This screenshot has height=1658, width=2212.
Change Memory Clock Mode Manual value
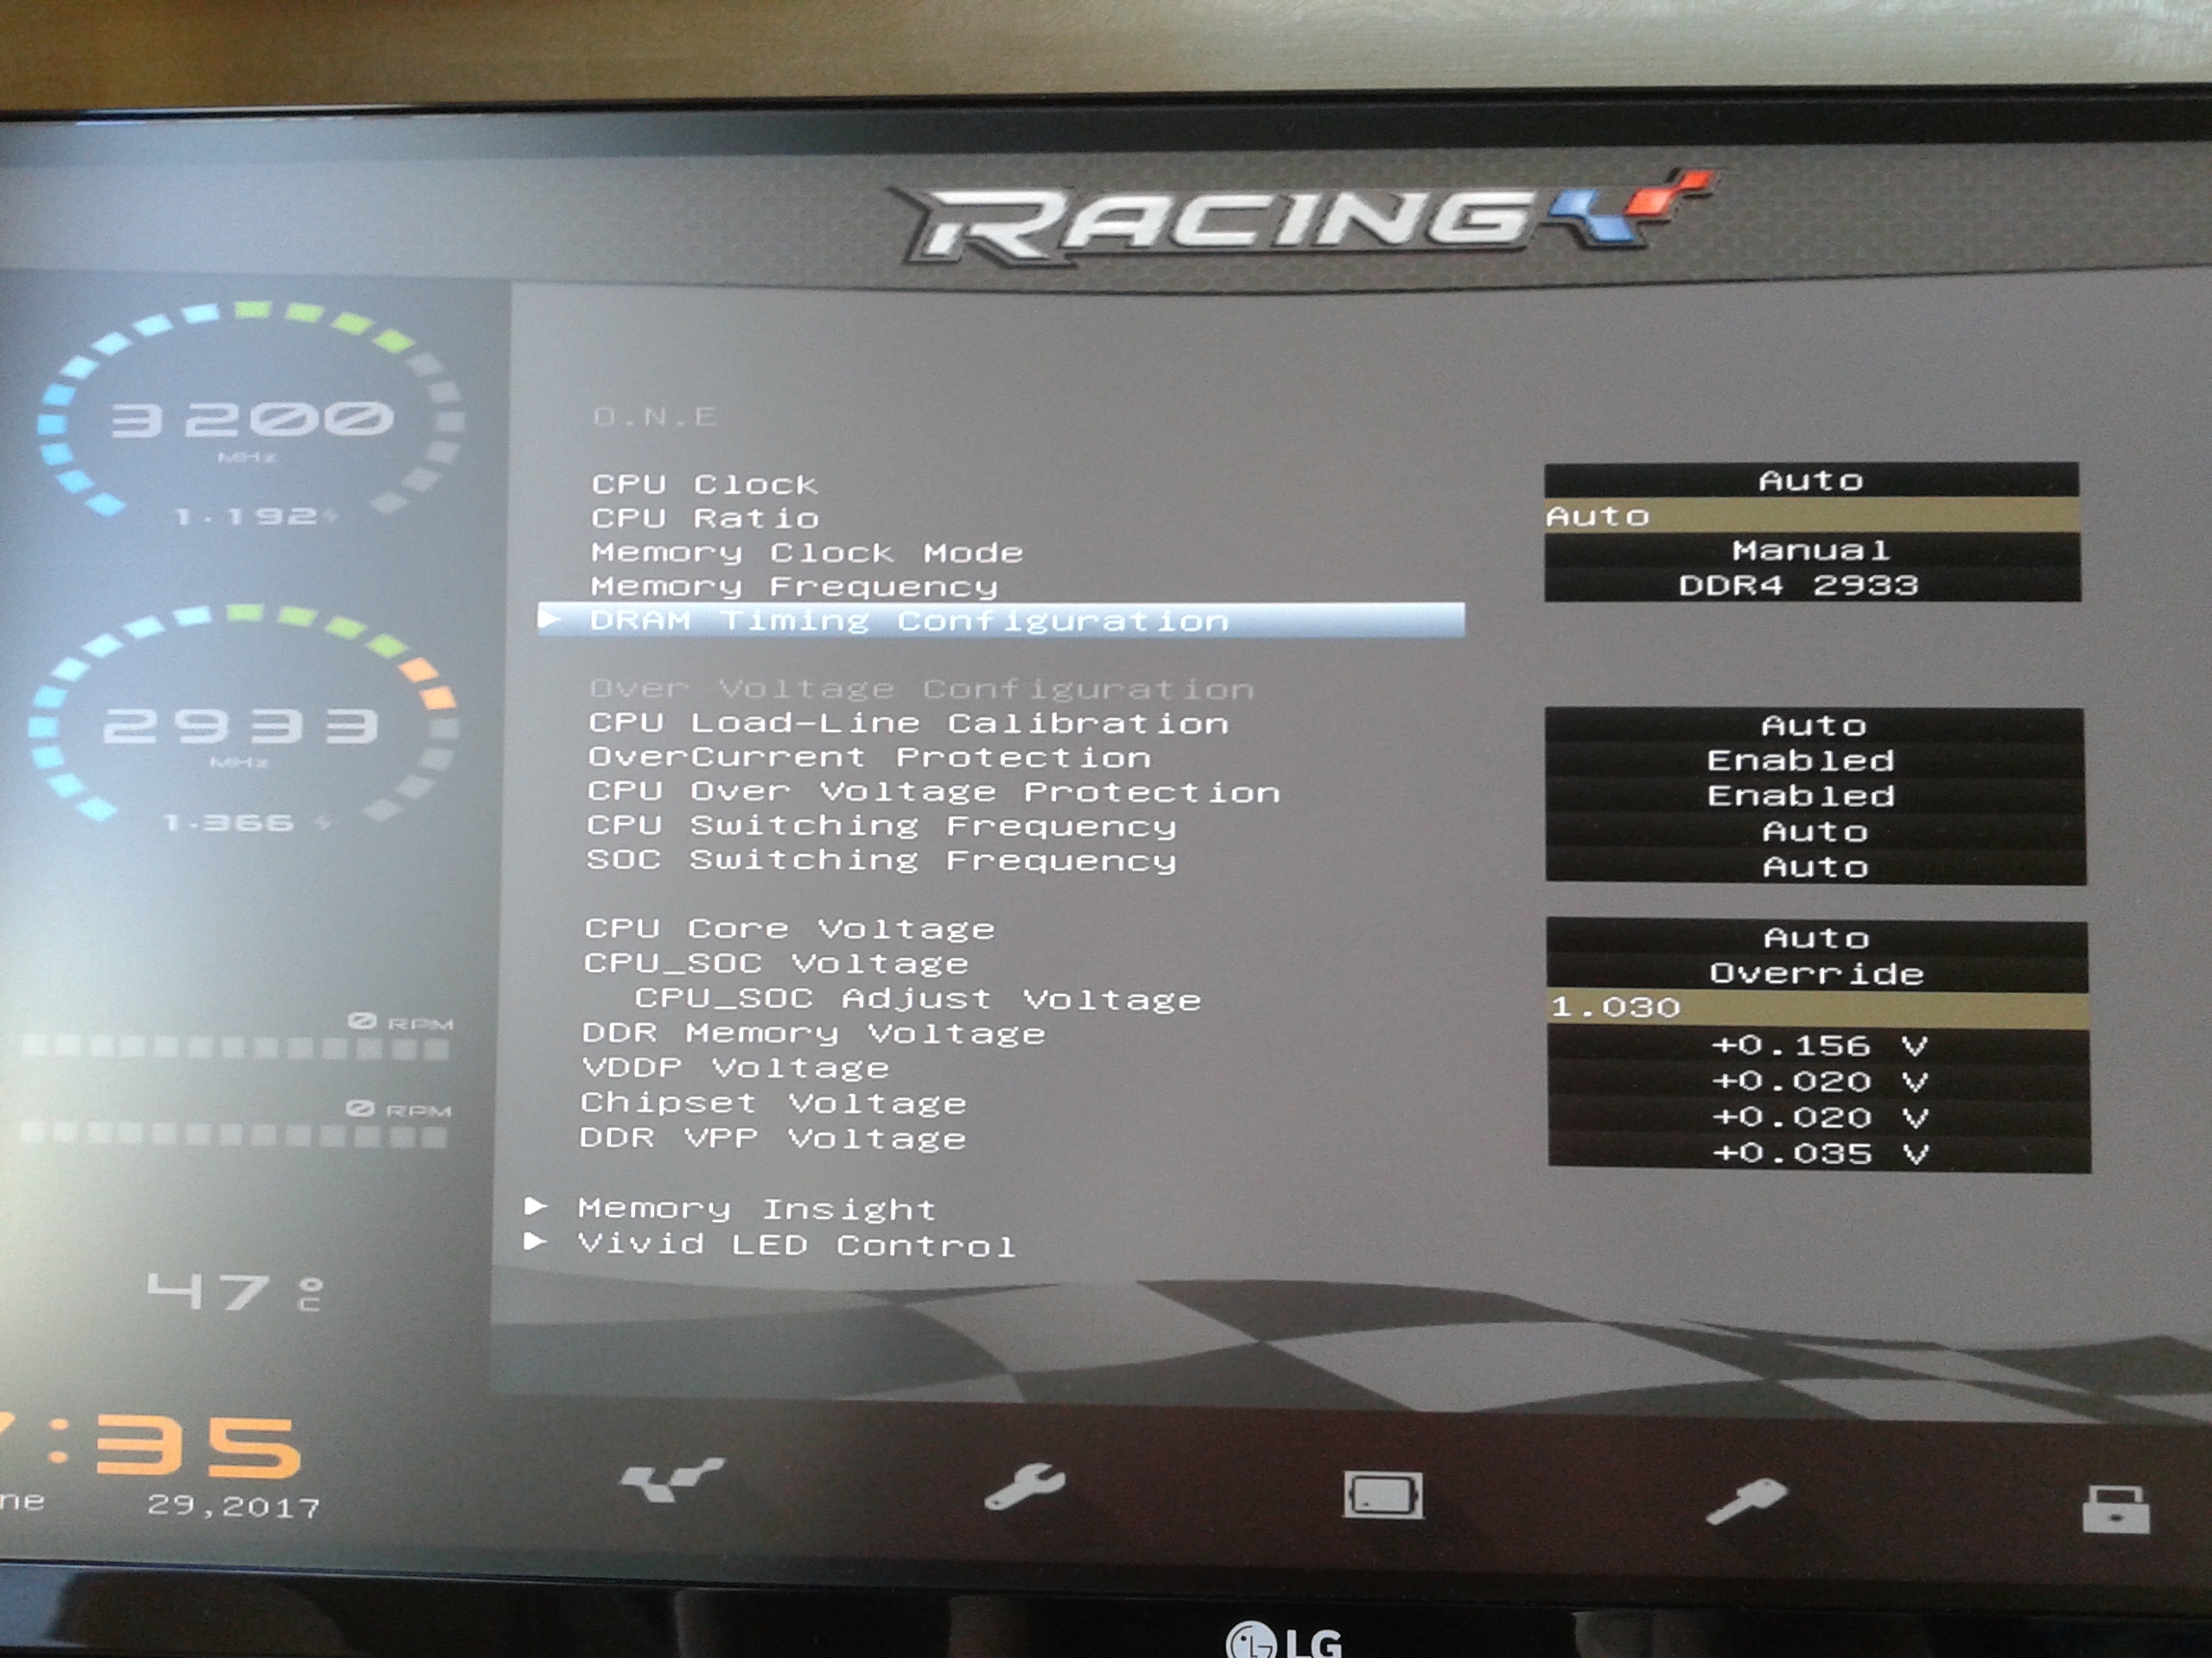[x=1811, y=551]
